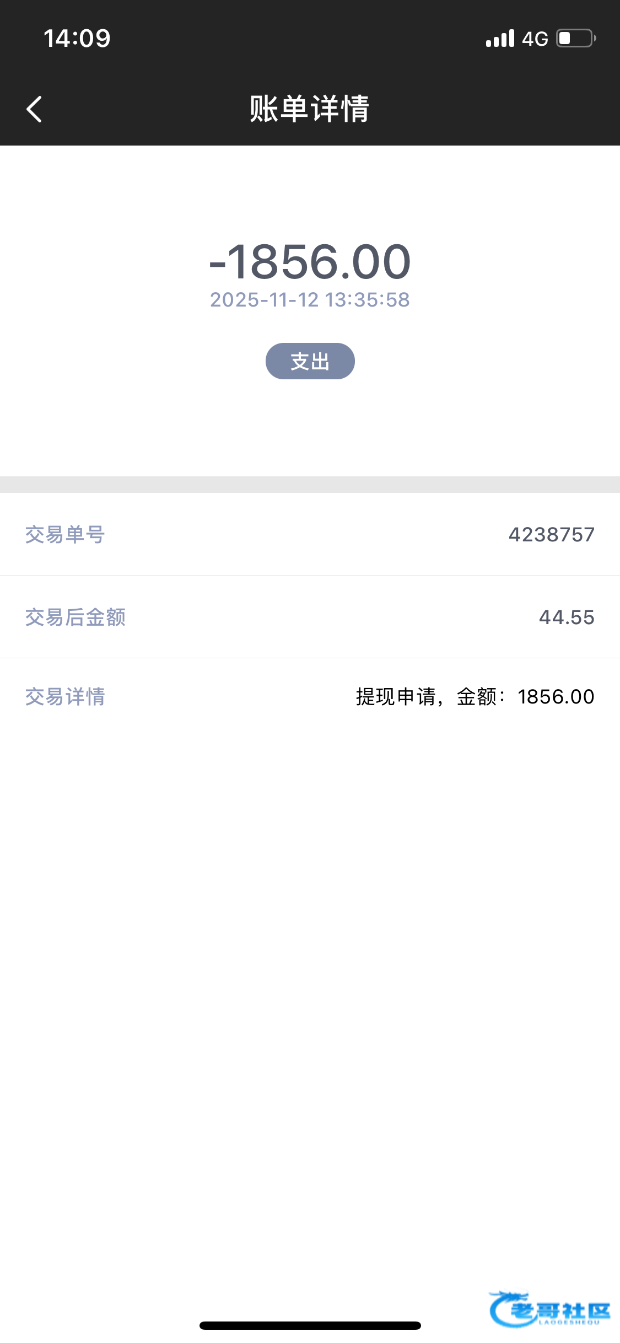This screenshot has width=620, height=1343.
Task: Tap the 老哥社区 watermark text
Action: pyautogui.click(x=559, y=1310)
